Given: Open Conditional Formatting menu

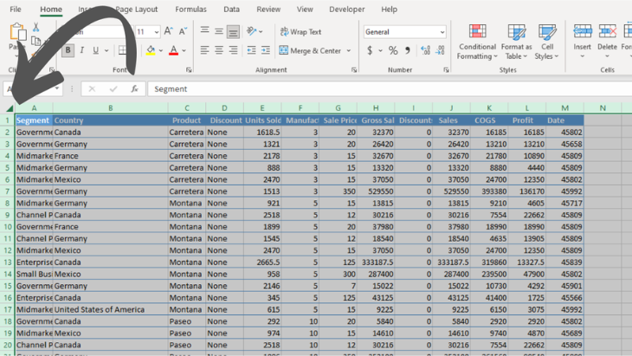Looking at the screenshot, I should 477,42.
